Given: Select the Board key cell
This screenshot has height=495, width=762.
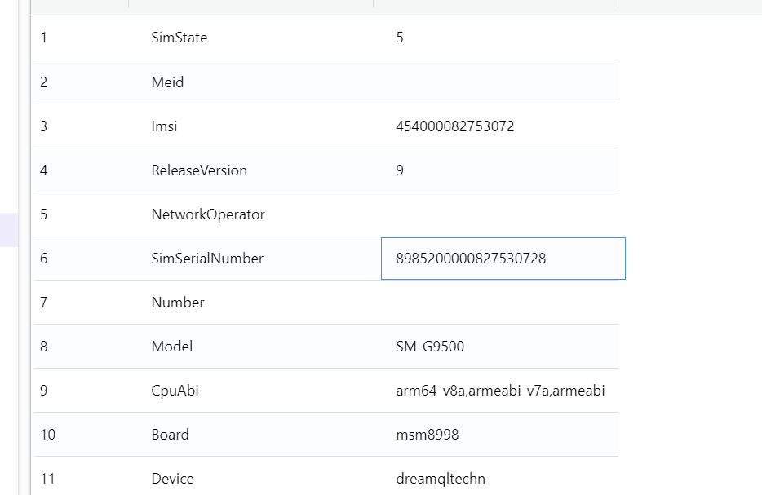Looking at the screenshot, I should point(170,435).
